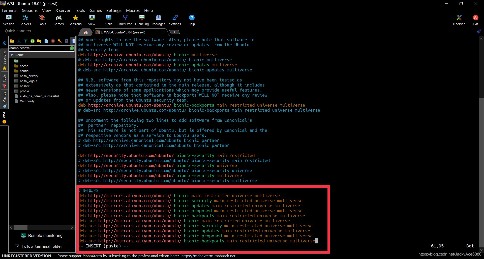This screenshot has width=484, height=259.
Task: Open the Games menu
Action: 96,10
